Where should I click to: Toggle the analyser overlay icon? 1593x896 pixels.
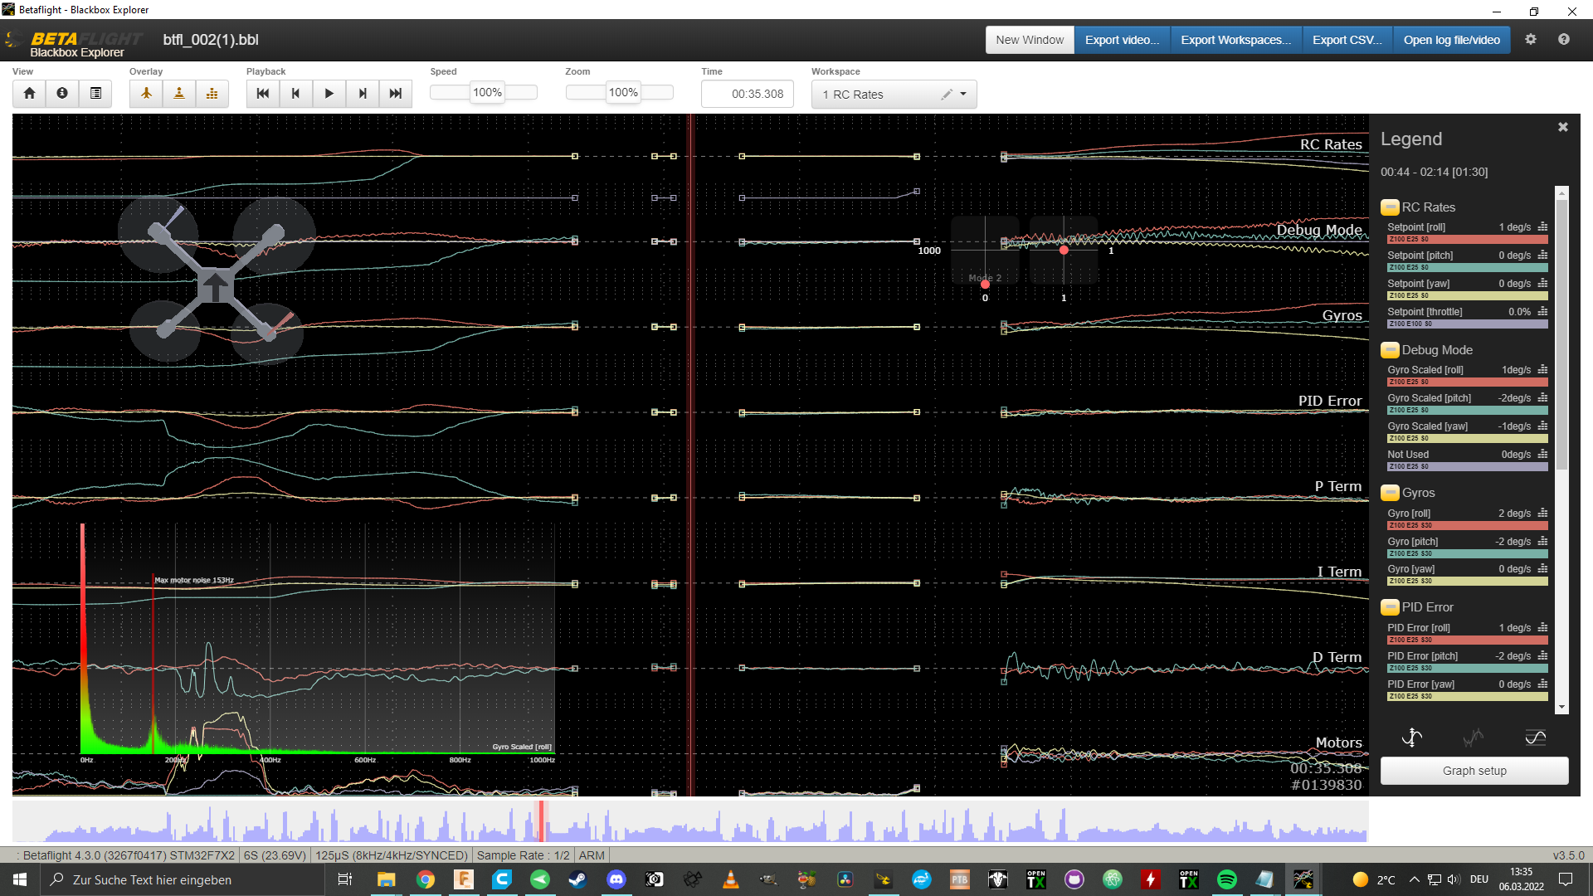click(x=212, y=94)
